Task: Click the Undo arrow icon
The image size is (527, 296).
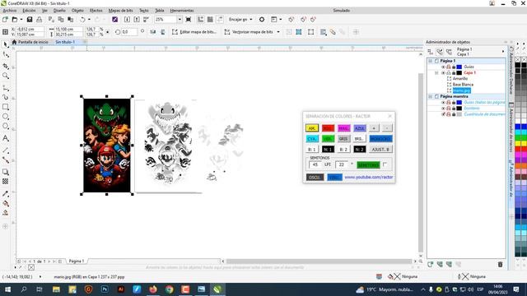Action: click(82, 20)
